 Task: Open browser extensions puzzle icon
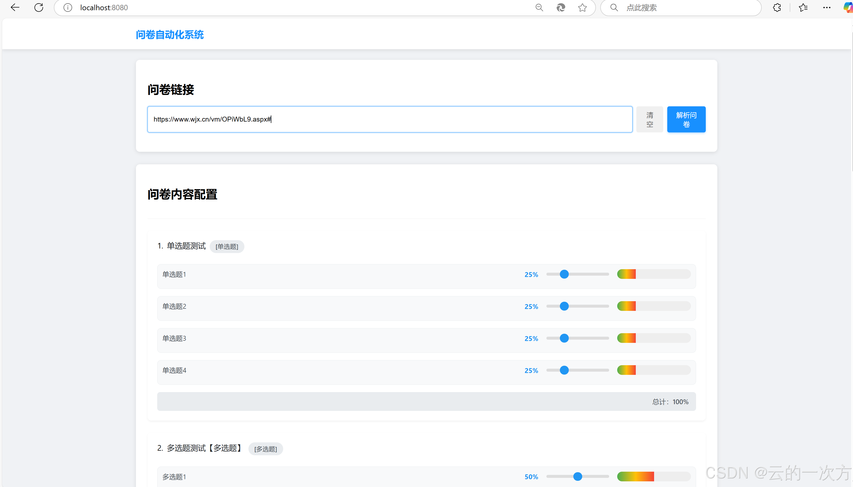tap(777, 7)
